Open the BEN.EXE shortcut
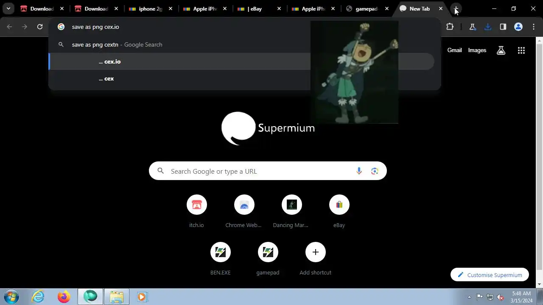This screenshot has width=543, height=305. [220, 258]
